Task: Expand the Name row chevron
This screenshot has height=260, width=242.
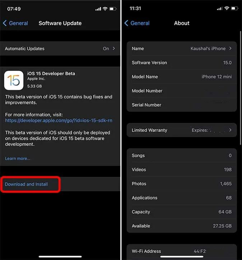Action: pyautogui.click(x=231, y=48)
